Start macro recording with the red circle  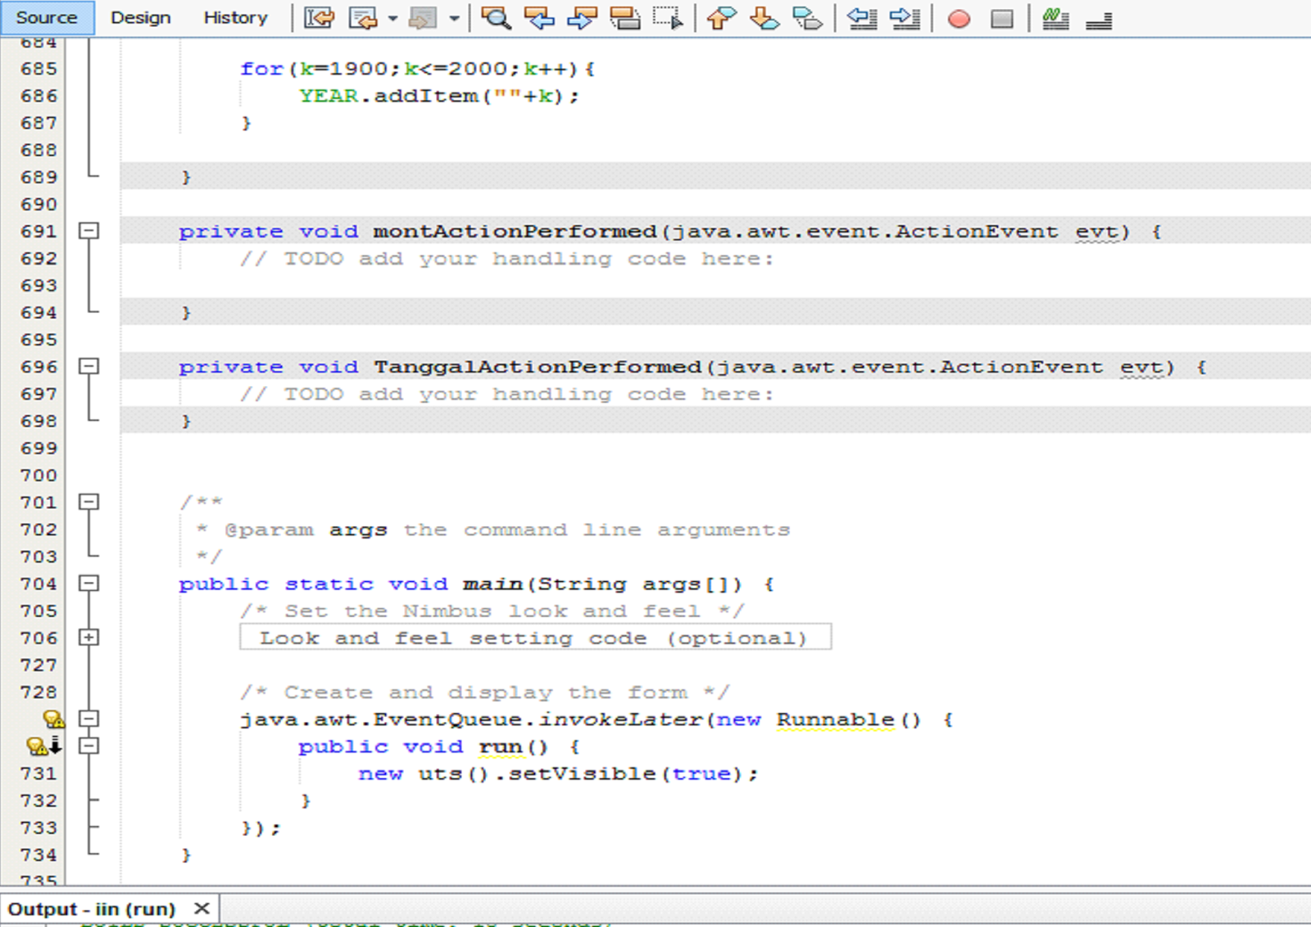click(x=959, y=18)
